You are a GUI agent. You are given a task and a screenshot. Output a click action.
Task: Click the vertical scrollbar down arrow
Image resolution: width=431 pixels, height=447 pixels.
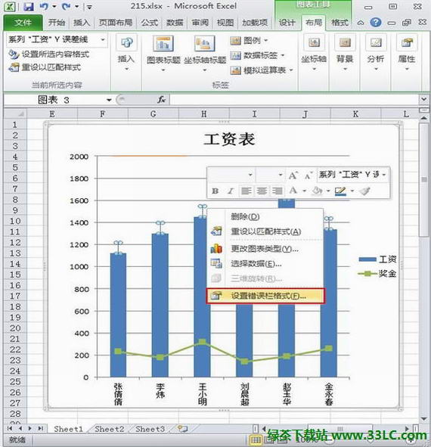424,418
